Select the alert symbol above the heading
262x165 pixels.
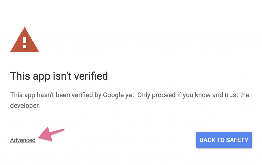tap(25, 41)
